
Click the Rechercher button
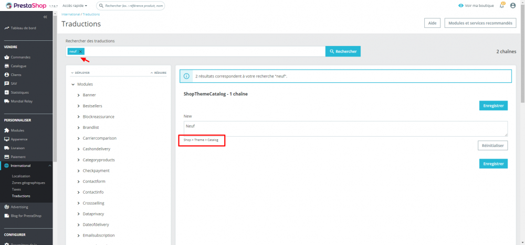[343, 51]
